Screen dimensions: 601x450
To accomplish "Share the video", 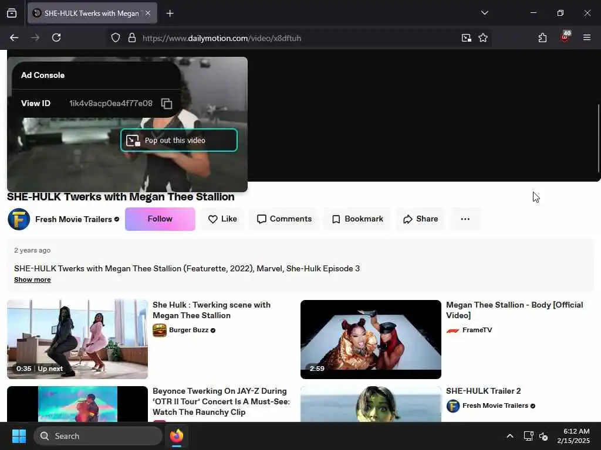I will pyautogui.click(x=420, y=219).
